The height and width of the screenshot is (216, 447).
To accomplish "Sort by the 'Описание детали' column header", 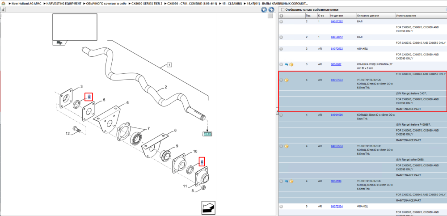I will coord(376,15).
